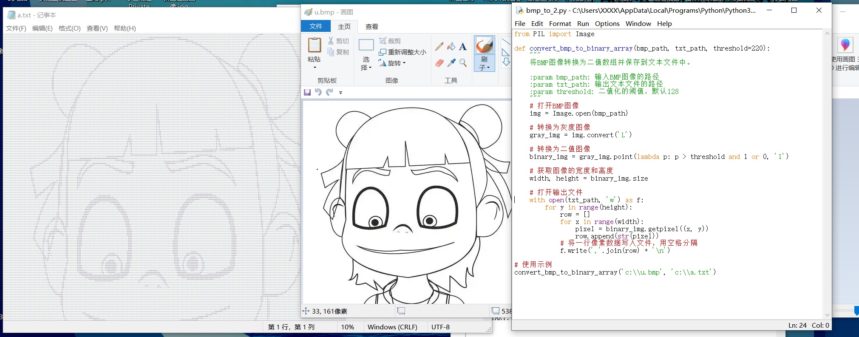Viewport: 859px width, 337px height.
Task: Click the Copy (复制) button
Action: click(338, 52)
